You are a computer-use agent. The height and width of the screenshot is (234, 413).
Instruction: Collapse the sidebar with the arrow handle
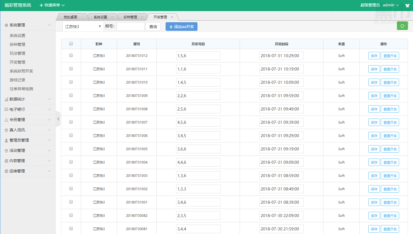tap(58, 119)
